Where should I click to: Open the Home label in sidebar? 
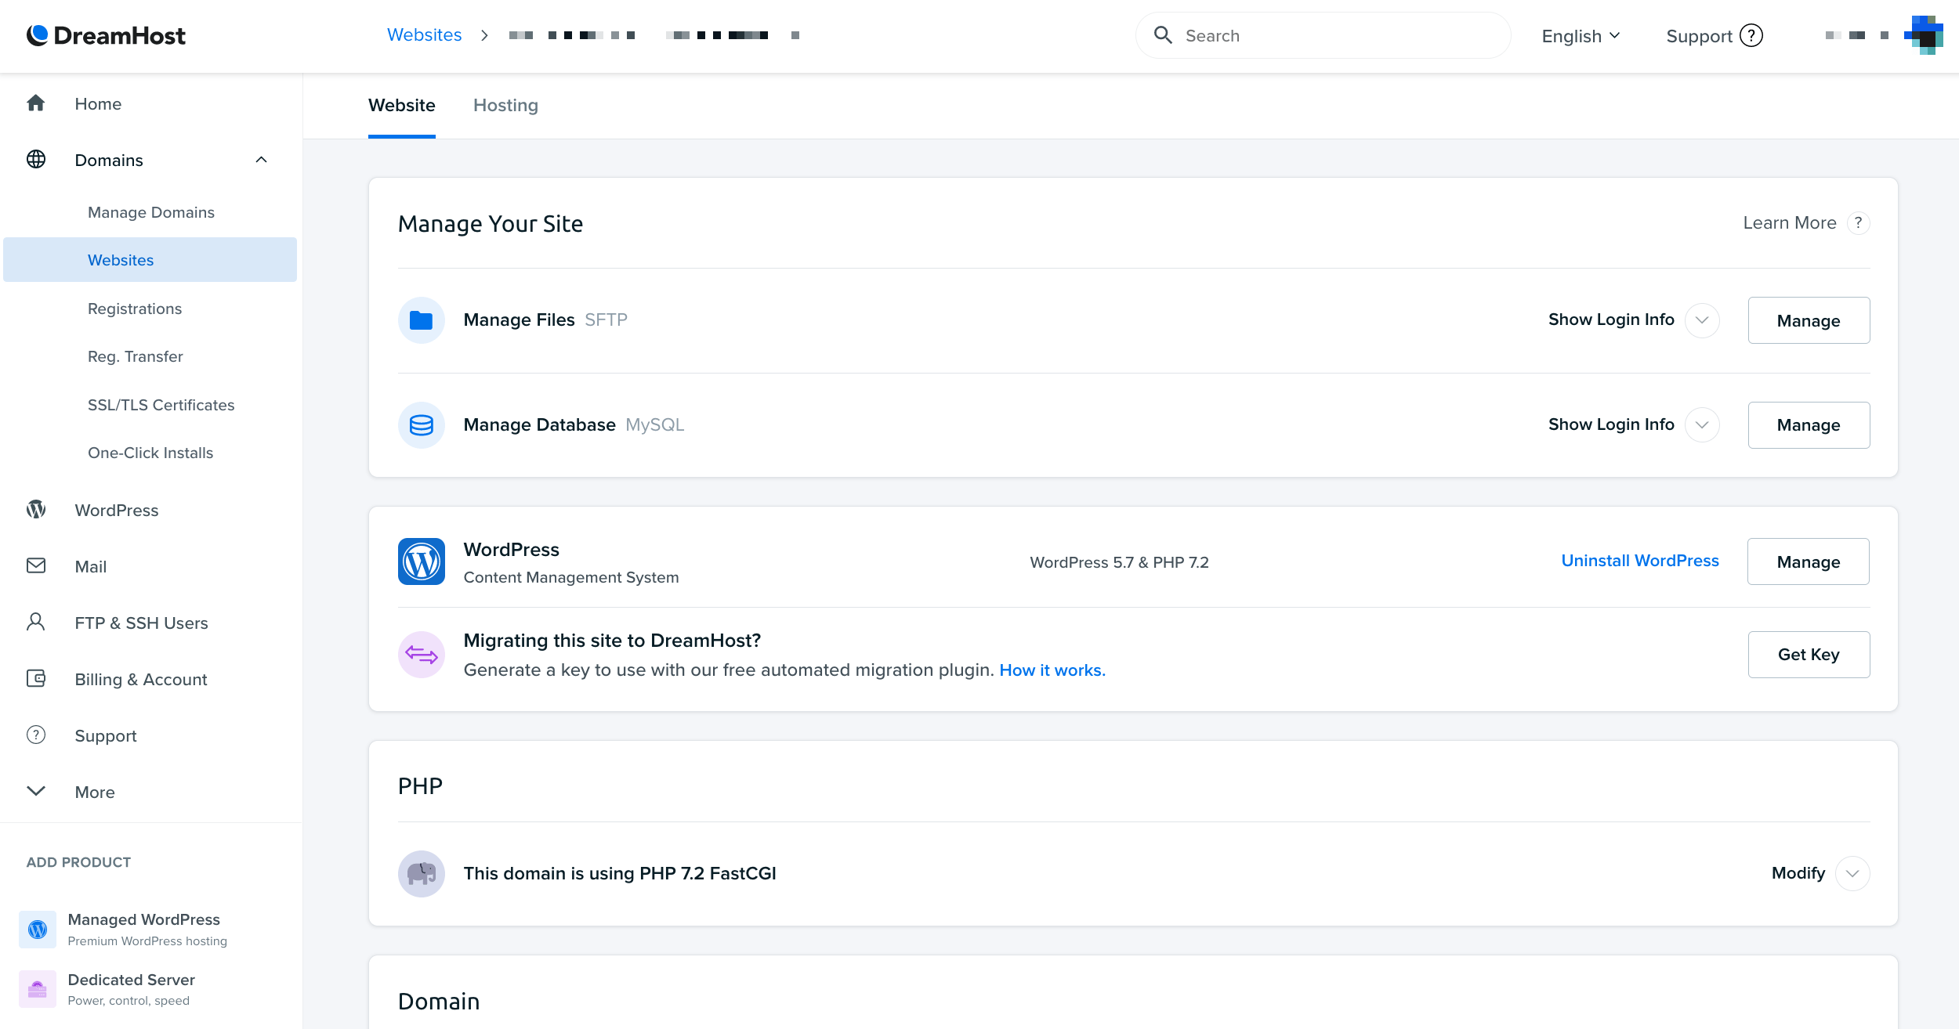click(x=98, y=103)
